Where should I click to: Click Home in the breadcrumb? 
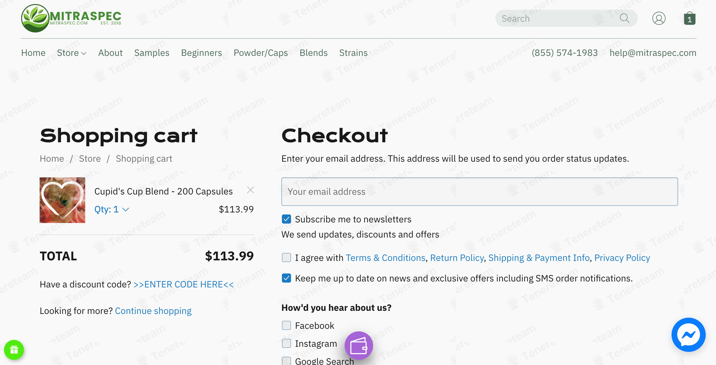(x=52, y=159)
